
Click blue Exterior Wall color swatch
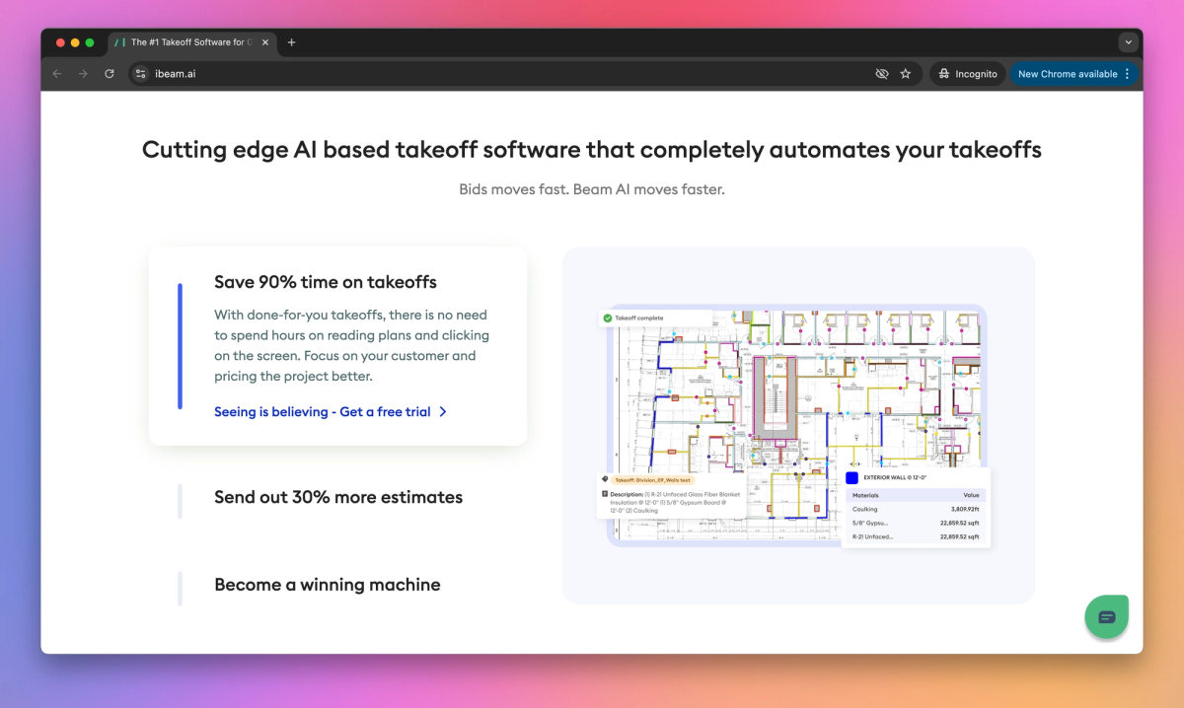(x=852, y=477)
